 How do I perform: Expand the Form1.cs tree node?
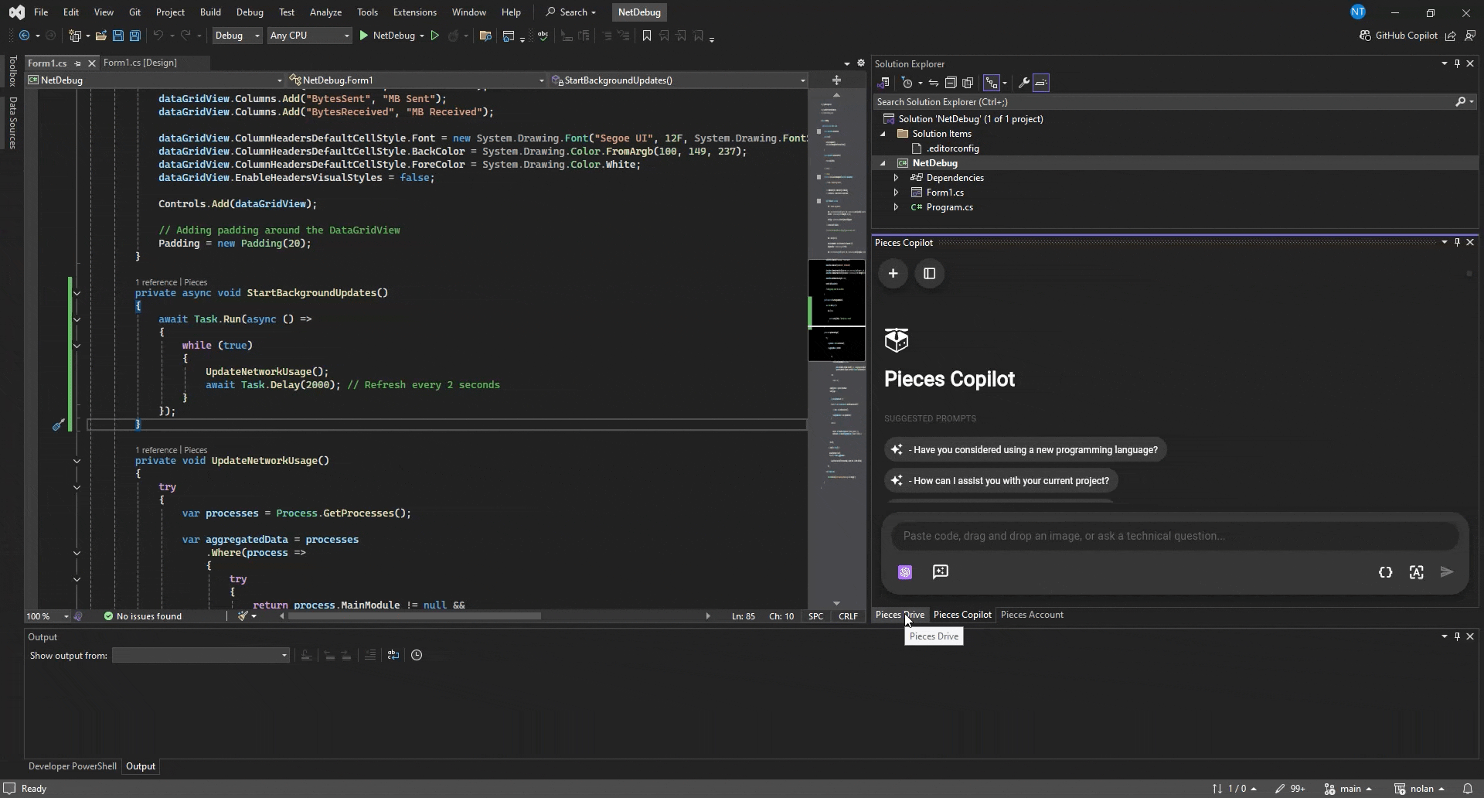[896, 193]
